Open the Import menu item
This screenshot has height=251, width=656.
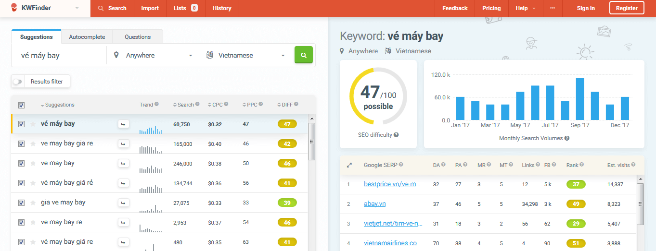pos(150,8)
